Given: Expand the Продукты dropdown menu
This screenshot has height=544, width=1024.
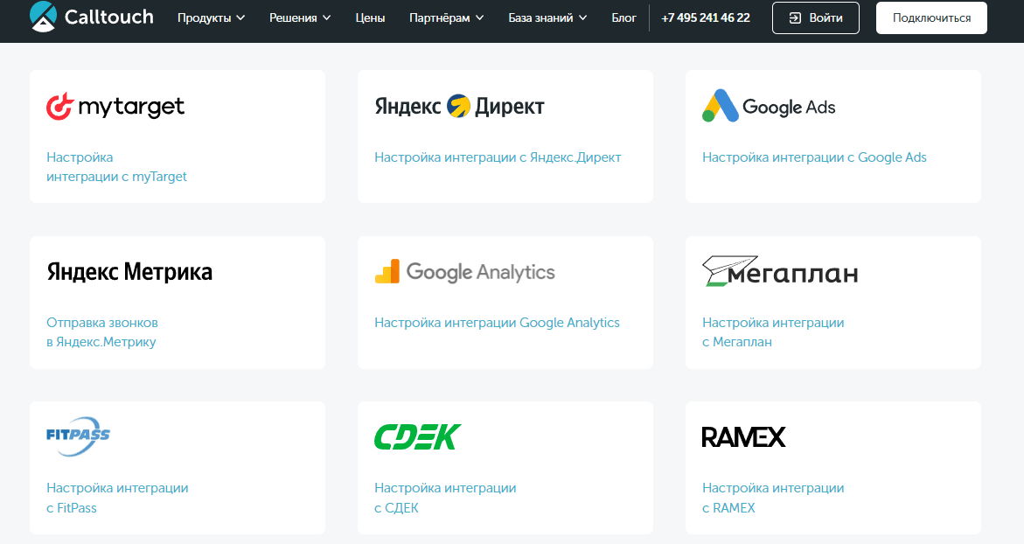Looking at the screenshot, I should [x=211, y=18].
